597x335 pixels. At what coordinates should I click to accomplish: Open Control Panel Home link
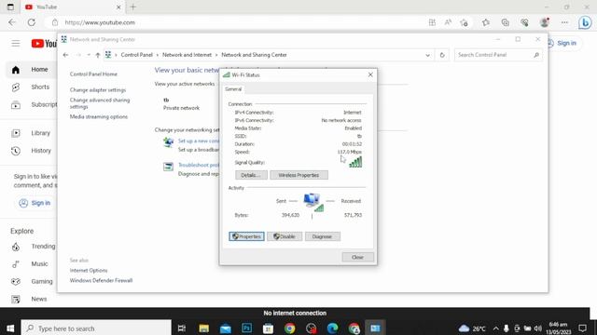point(93,74)
